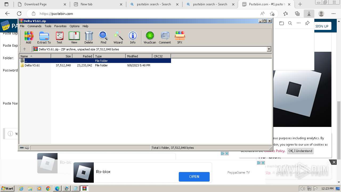Open Chrome from taskbar
This screenshot has height=192, width=341.
48,189
